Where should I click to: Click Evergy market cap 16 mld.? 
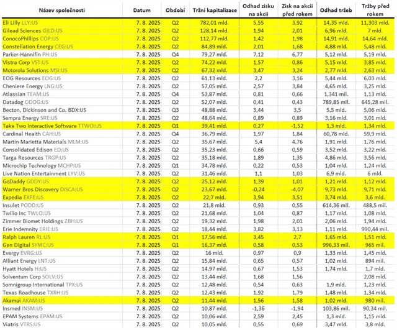(215, 253)
